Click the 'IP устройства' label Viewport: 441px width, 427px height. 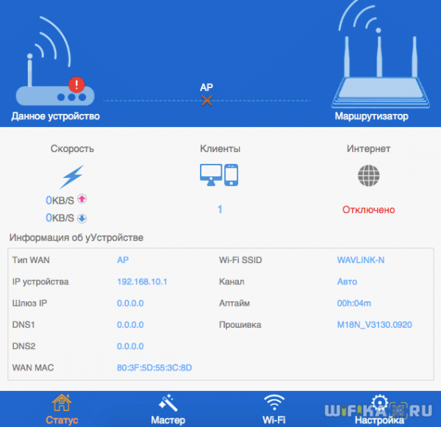pyautogui.click(x=40, y=281)
